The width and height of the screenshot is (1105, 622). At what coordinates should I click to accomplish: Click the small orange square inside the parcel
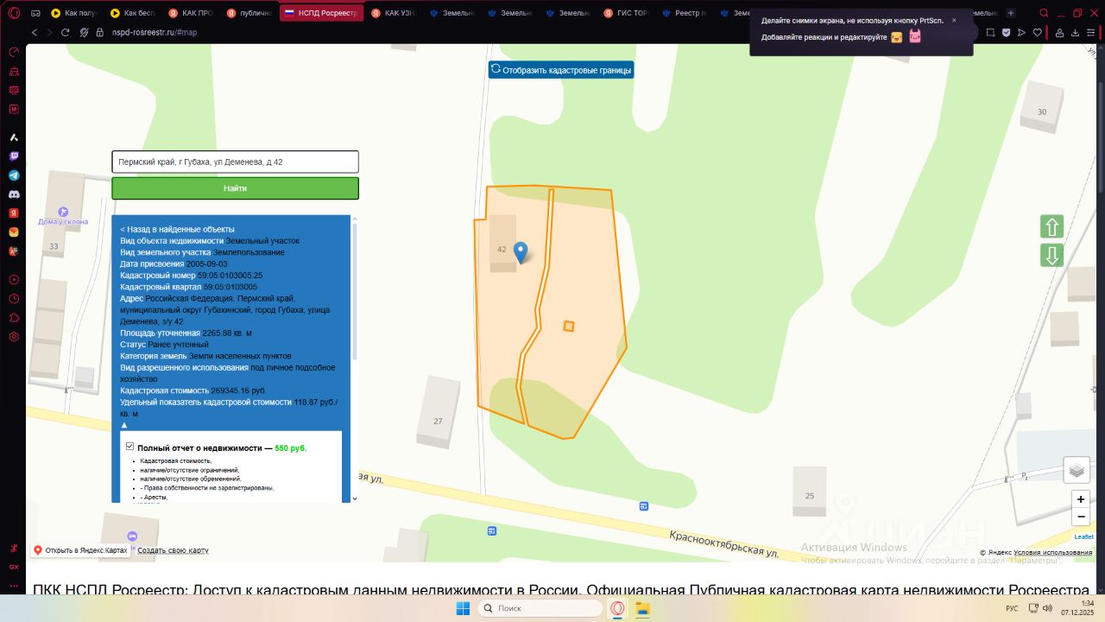pyautogui.click(x=569, y=326)
